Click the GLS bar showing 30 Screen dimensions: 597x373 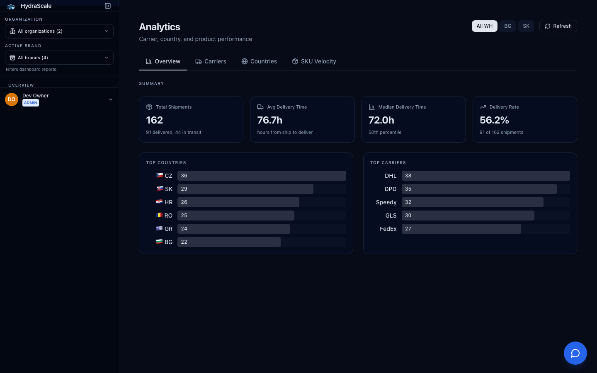point(468,216)
